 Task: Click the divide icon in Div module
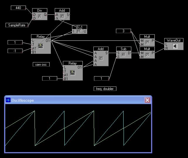tap(40, 17)
